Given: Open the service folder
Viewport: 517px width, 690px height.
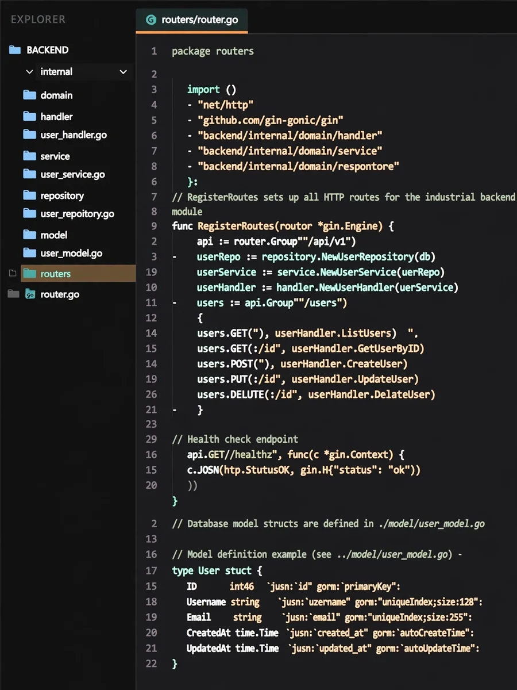Looking at the screenshot, I should point(55,156).
